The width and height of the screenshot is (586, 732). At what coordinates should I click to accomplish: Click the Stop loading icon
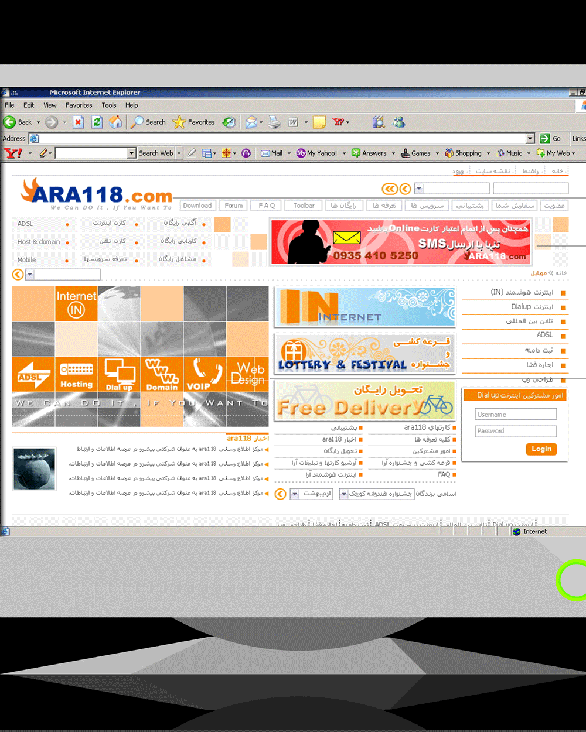point(78,122)
